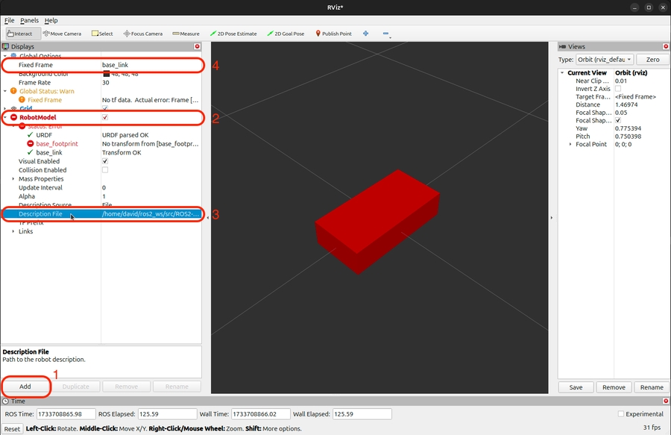
Task: Open the view Type dropdown
Action: click(605, 59)
